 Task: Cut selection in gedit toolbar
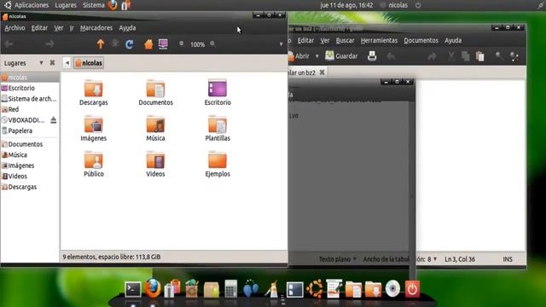click(x=451, y=56)
